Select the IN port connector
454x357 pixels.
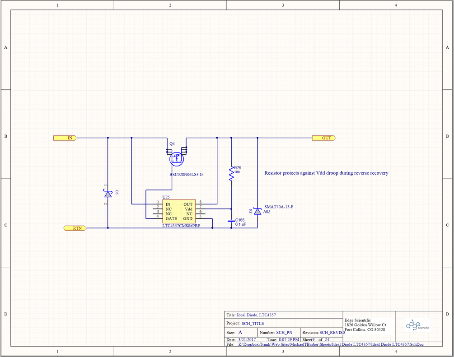(65, 138)
